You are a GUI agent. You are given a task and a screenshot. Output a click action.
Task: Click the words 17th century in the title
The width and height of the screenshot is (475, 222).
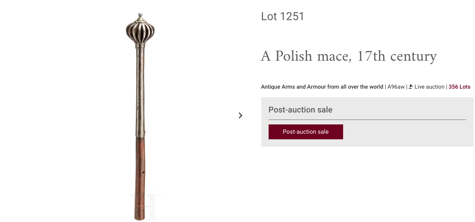396,56
